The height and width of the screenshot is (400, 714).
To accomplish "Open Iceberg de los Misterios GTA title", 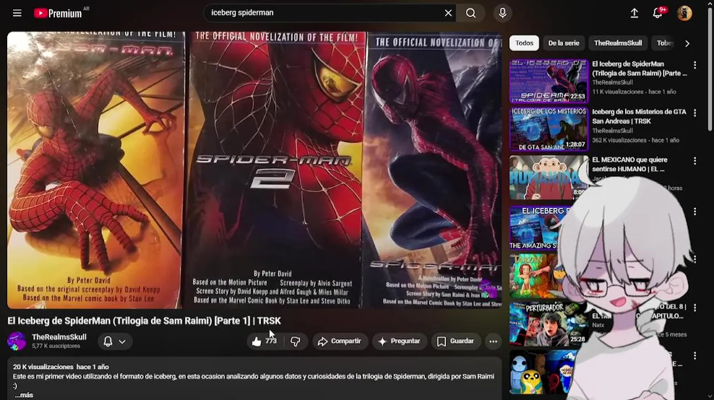I will click(639, 116).
